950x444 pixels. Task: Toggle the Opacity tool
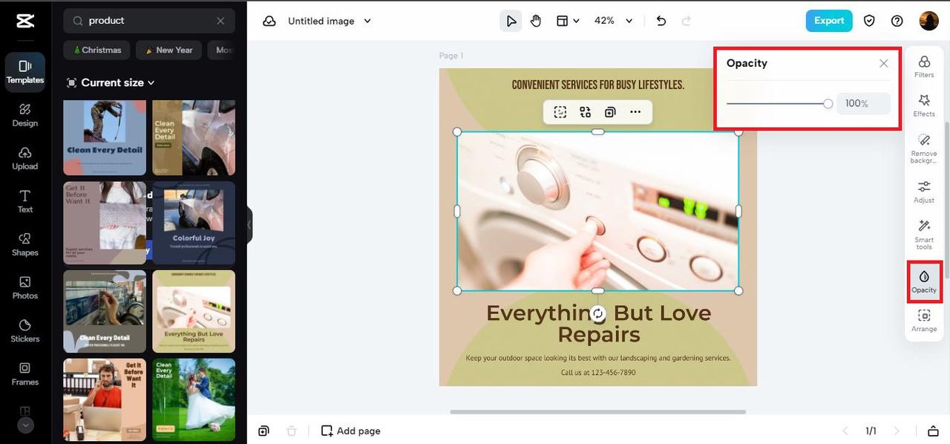(924, 281)
